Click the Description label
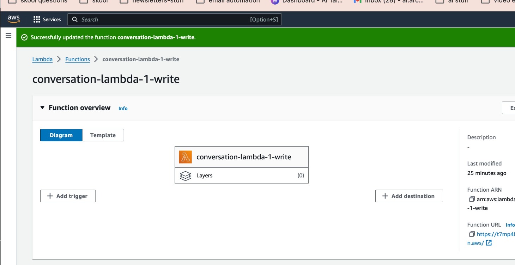 (x=481, y=137)
